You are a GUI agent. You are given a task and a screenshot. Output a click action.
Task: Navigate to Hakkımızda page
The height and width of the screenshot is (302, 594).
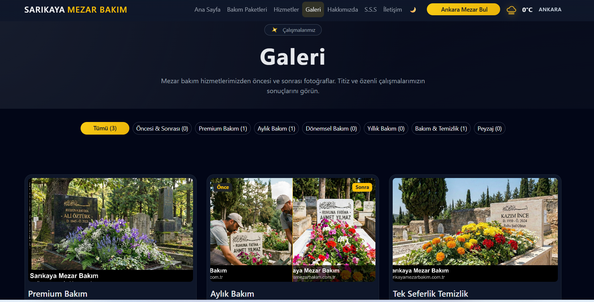coord(342,10)
